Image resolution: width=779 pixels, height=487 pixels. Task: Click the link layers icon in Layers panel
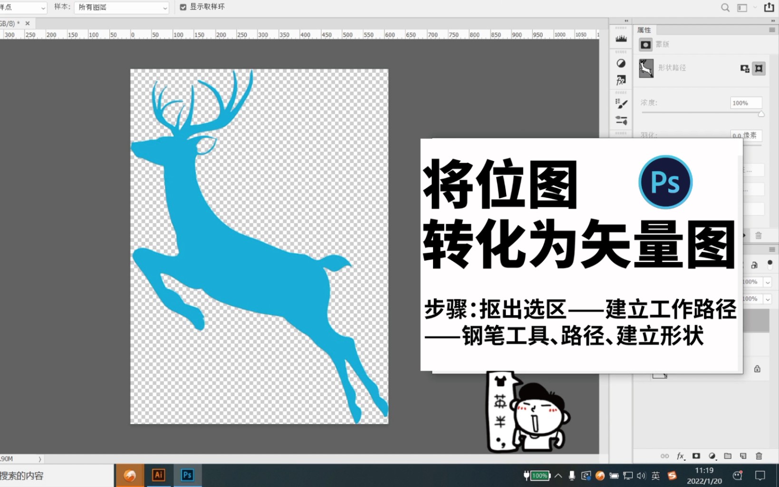[x=664, y=456]
